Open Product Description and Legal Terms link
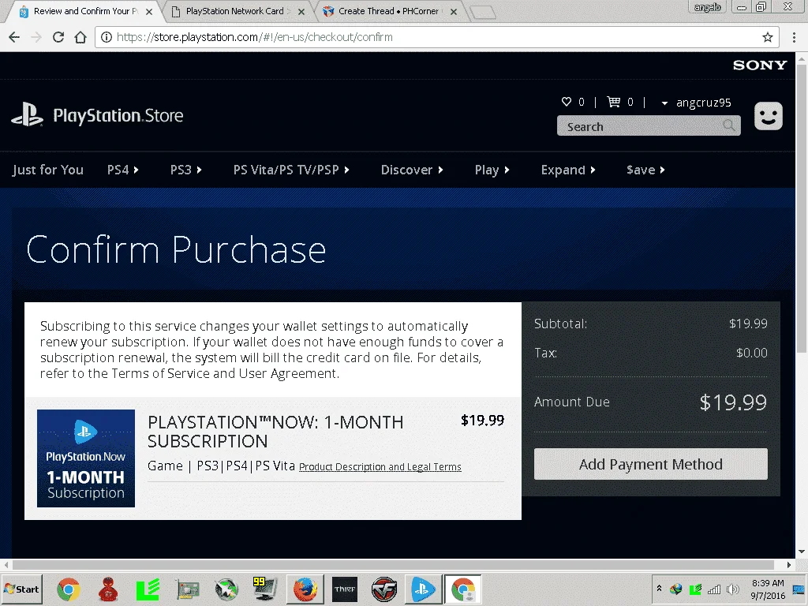The width and height of the screenshot is (808, 606). click(x=380, y=467)
